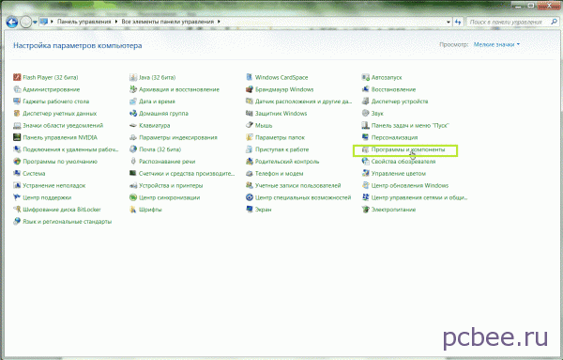Click the Дата и время icon
This screenshot has height=360, width=563.
[x=133, y=102]
